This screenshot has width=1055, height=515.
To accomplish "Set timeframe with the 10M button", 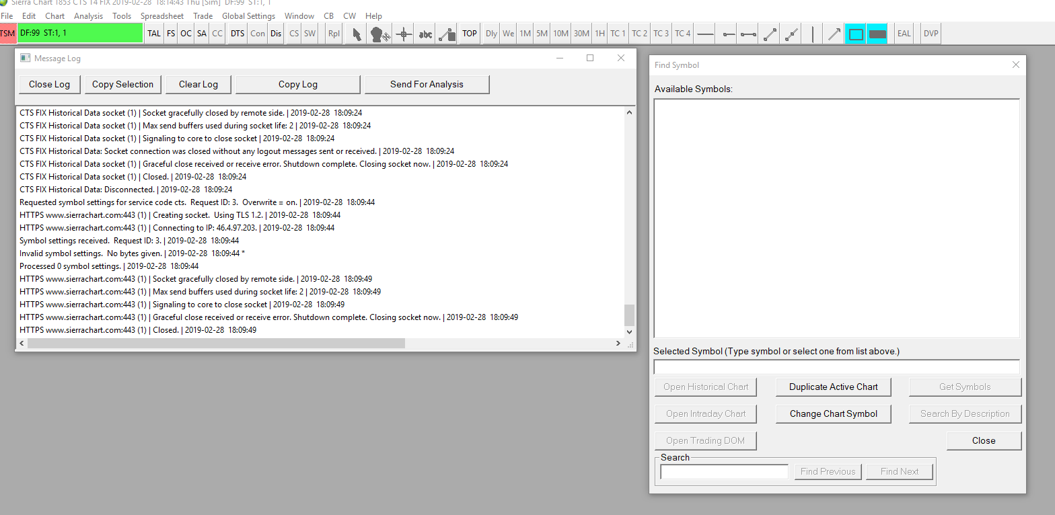I will pos(560,34).
